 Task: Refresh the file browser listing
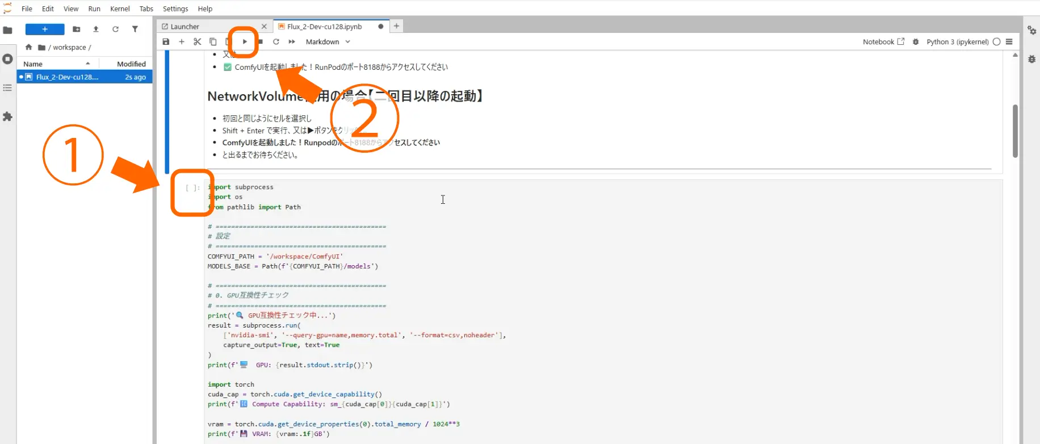coord(115,29)
